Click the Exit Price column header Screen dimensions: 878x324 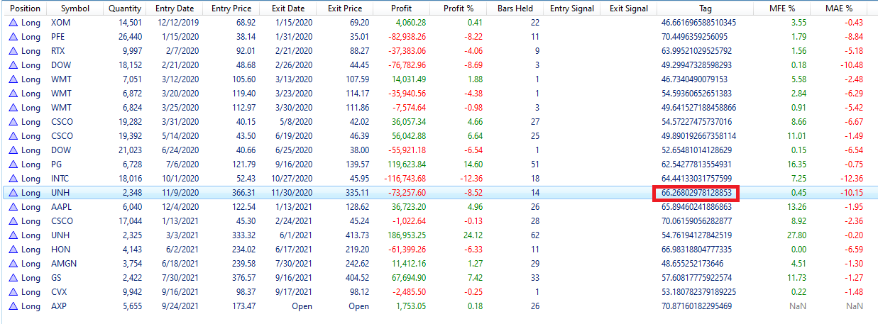click(x=345, y=9)
